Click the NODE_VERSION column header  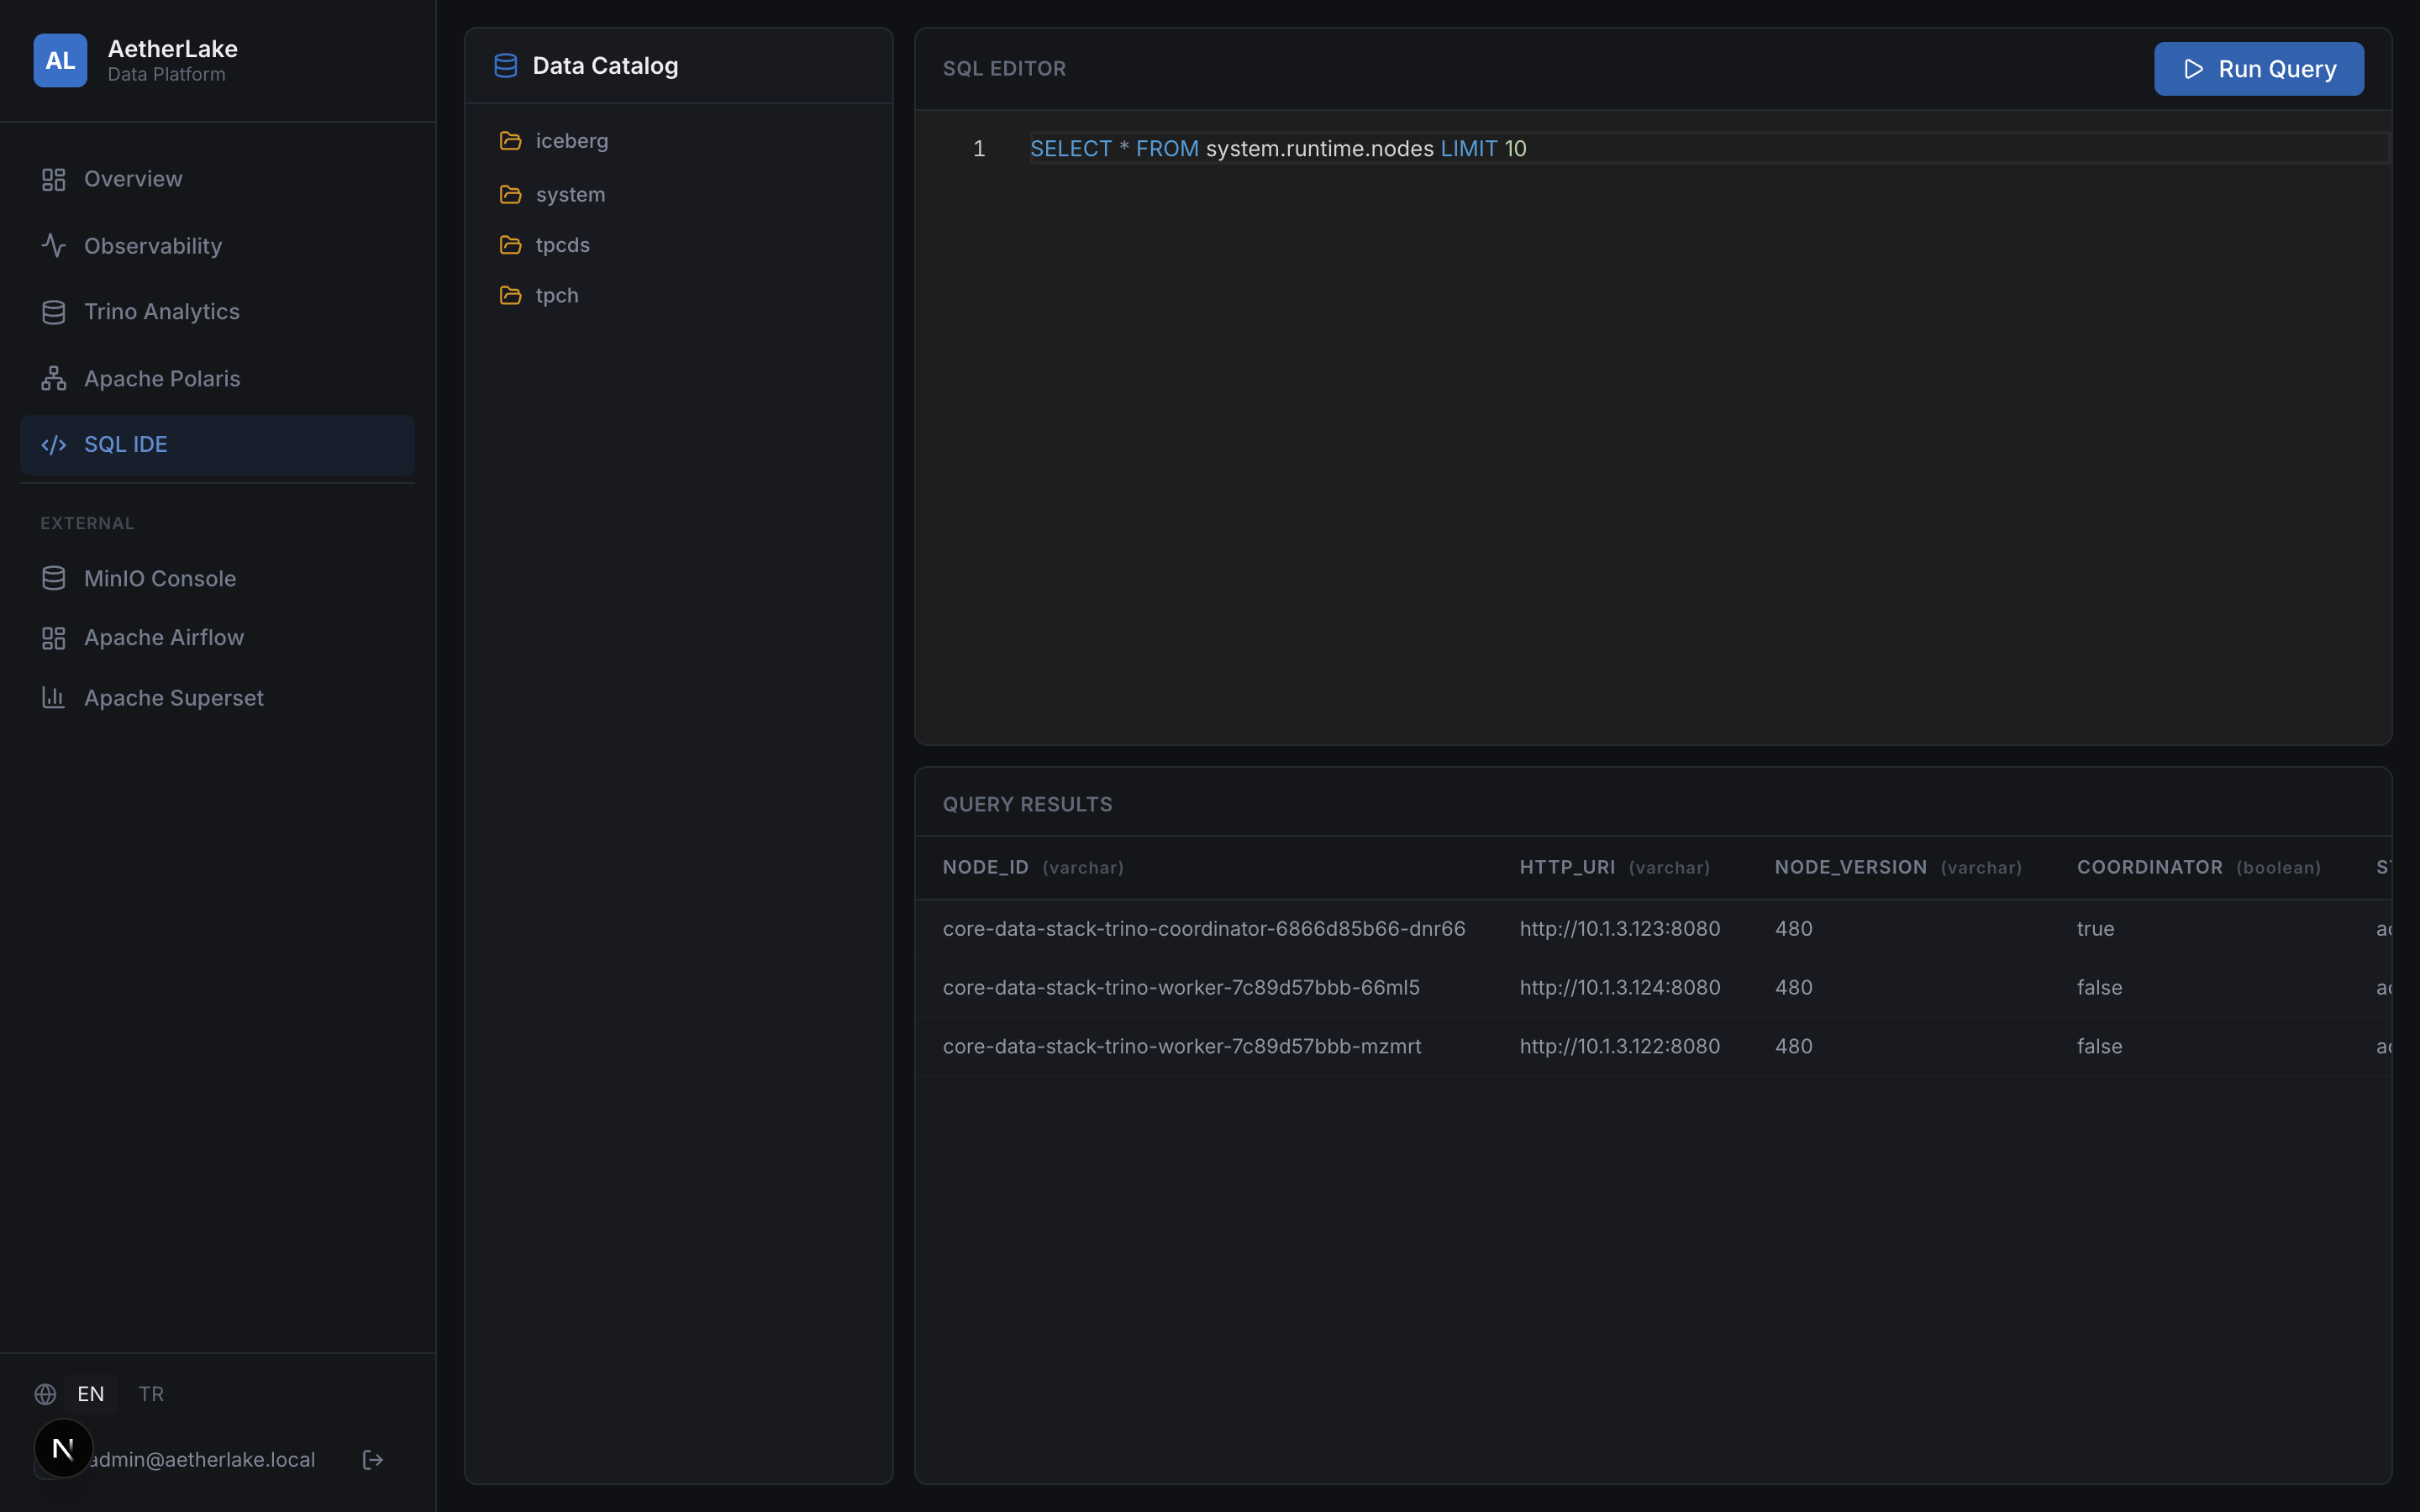[x=1898, y=867]
